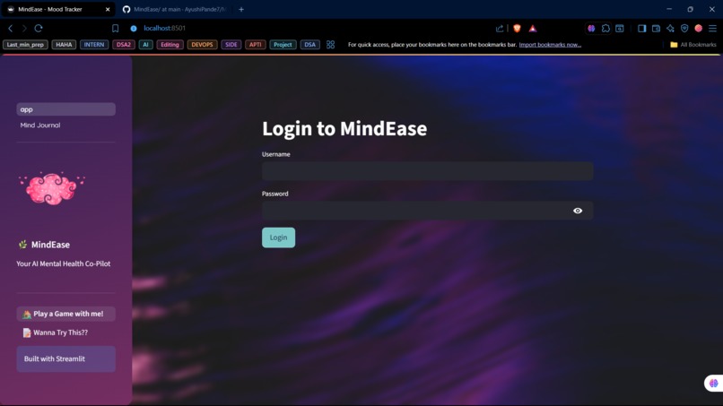Viewport: 723px width, 406px height.
Task: Select the app page in the sidebar
Action: click(x=66, y=109)
